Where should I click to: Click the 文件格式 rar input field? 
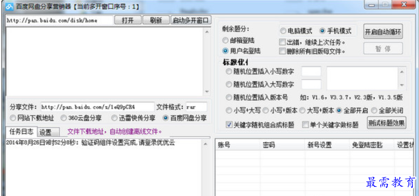(196, 107)
